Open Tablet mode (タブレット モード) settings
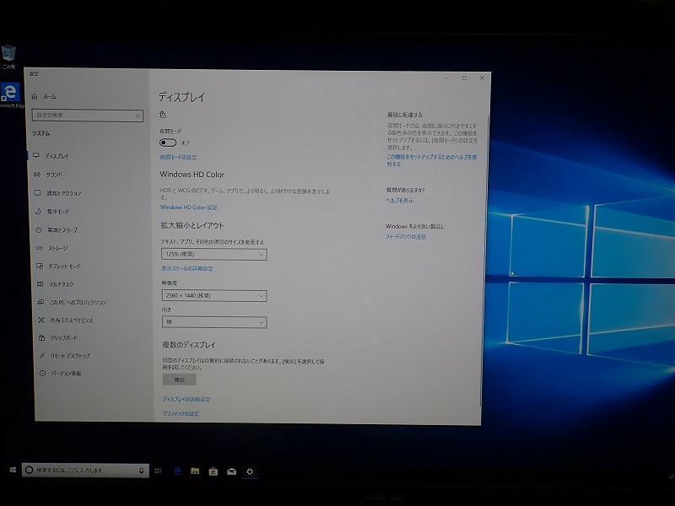The height and width of the screenshot is (506, 675). [x=58, y=266]
